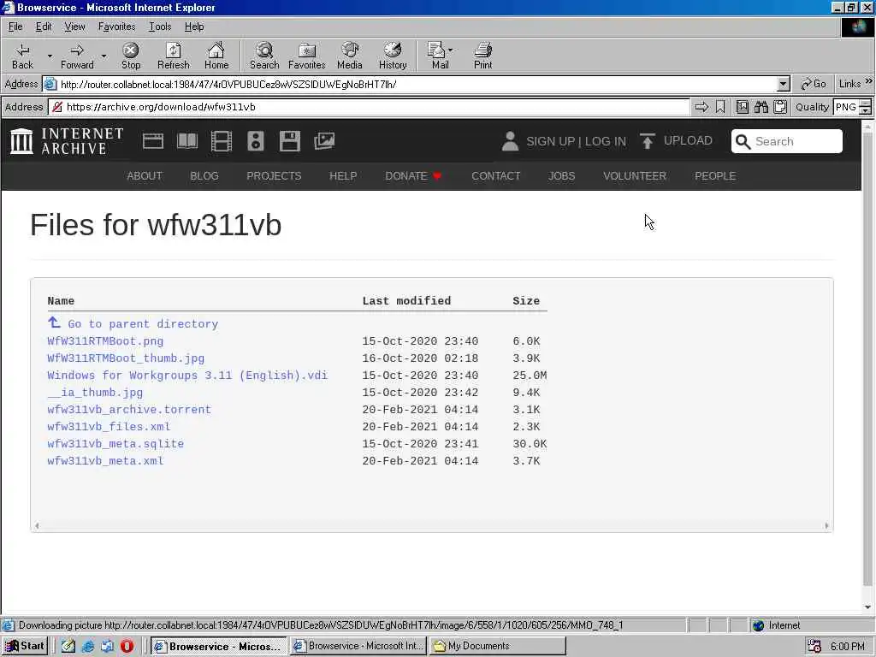
Task: Open the Internet Archive images icon
Action: [324, 141]
